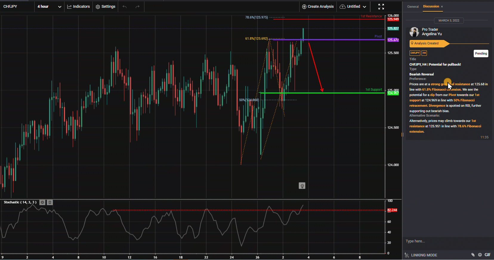Click Create Analysis button

click(318, 7)
